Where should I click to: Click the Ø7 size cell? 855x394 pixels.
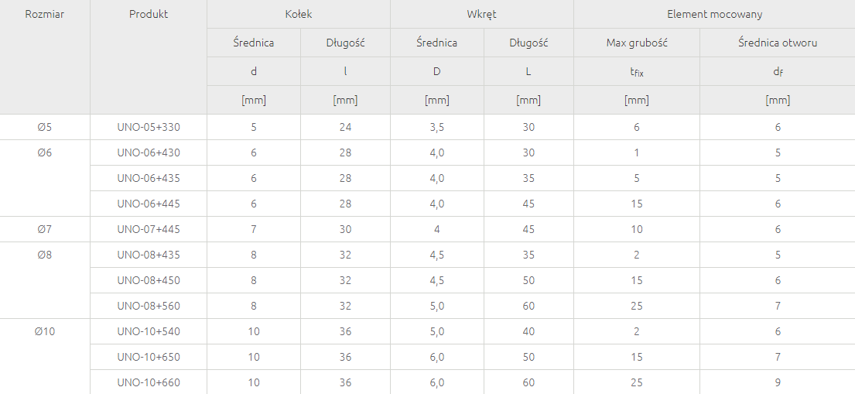click(x=44, y=229)
